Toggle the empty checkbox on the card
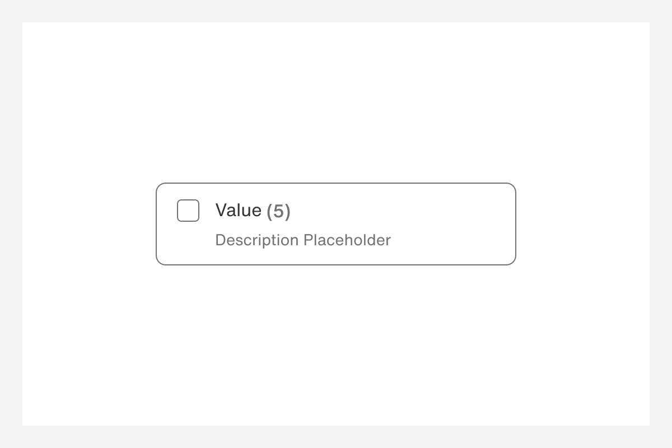The width and height of the screenshot is (672, 448). pyautogui.click(x=188, y=211)
